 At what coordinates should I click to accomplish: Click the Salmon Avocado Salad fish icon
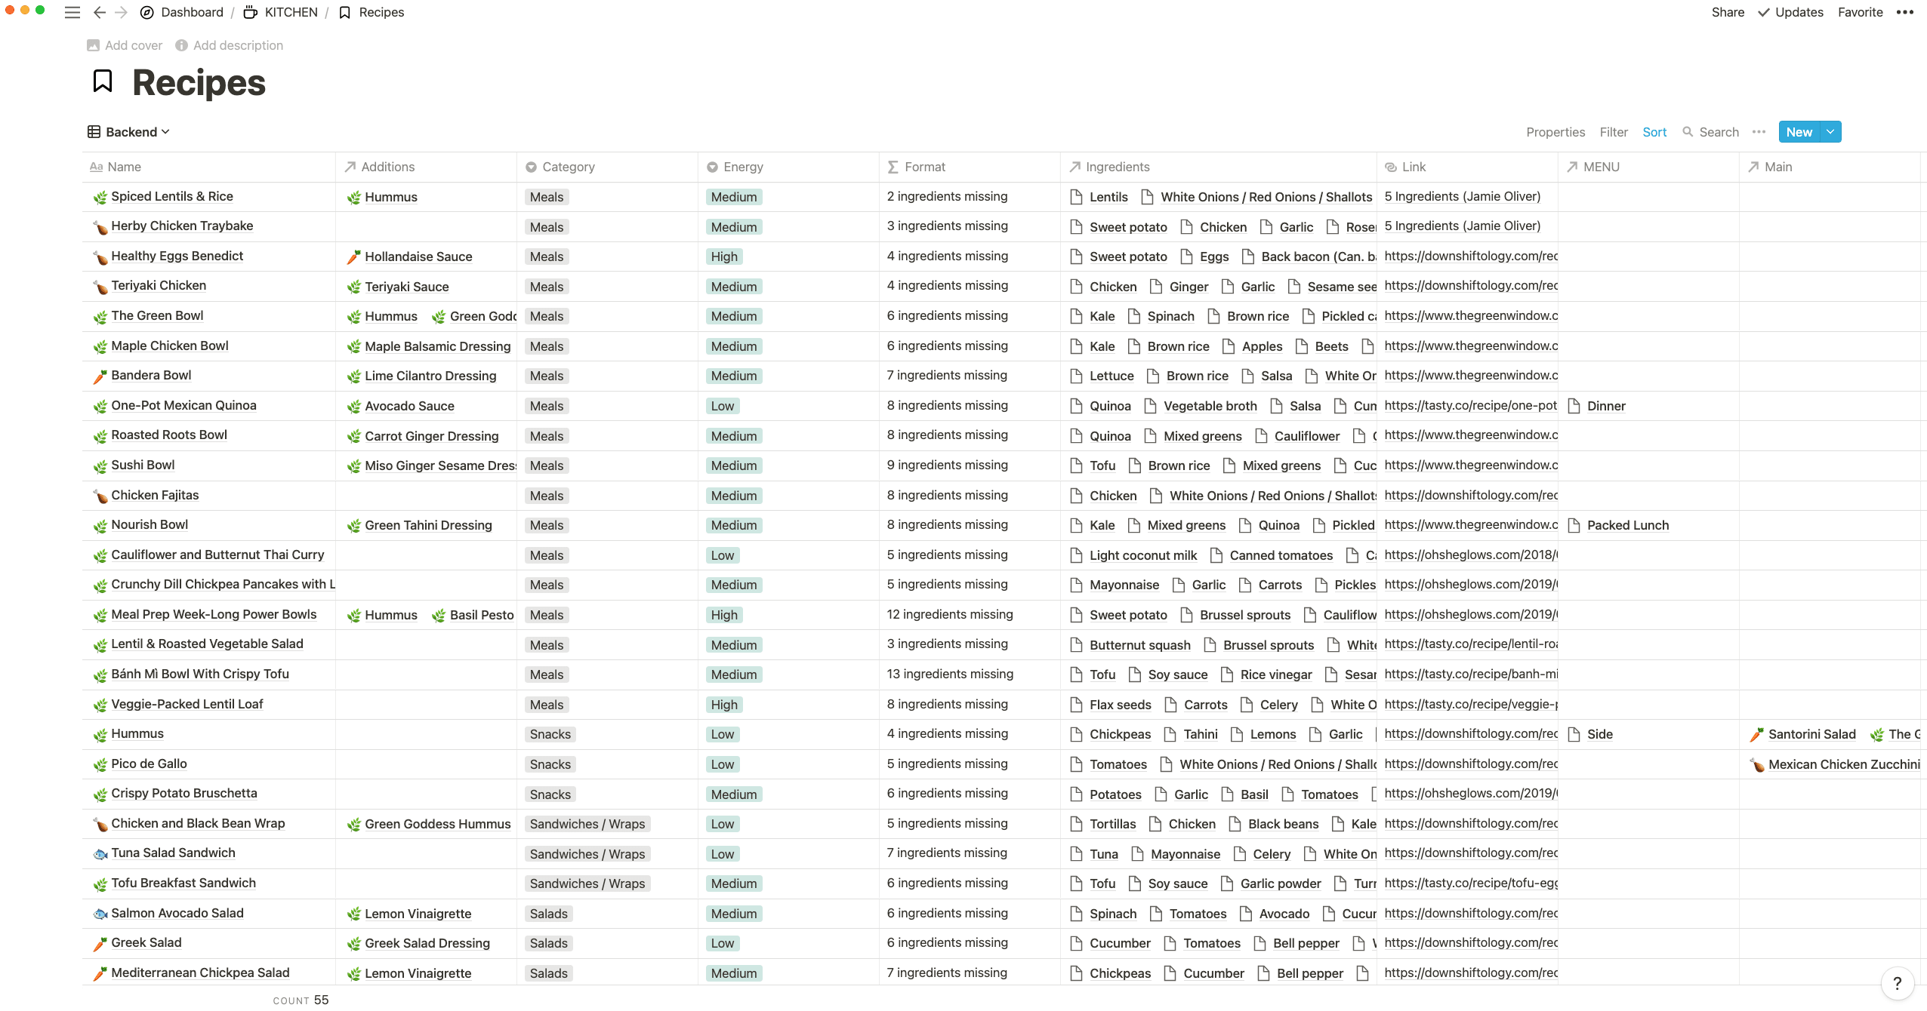[x=100, y=914]
